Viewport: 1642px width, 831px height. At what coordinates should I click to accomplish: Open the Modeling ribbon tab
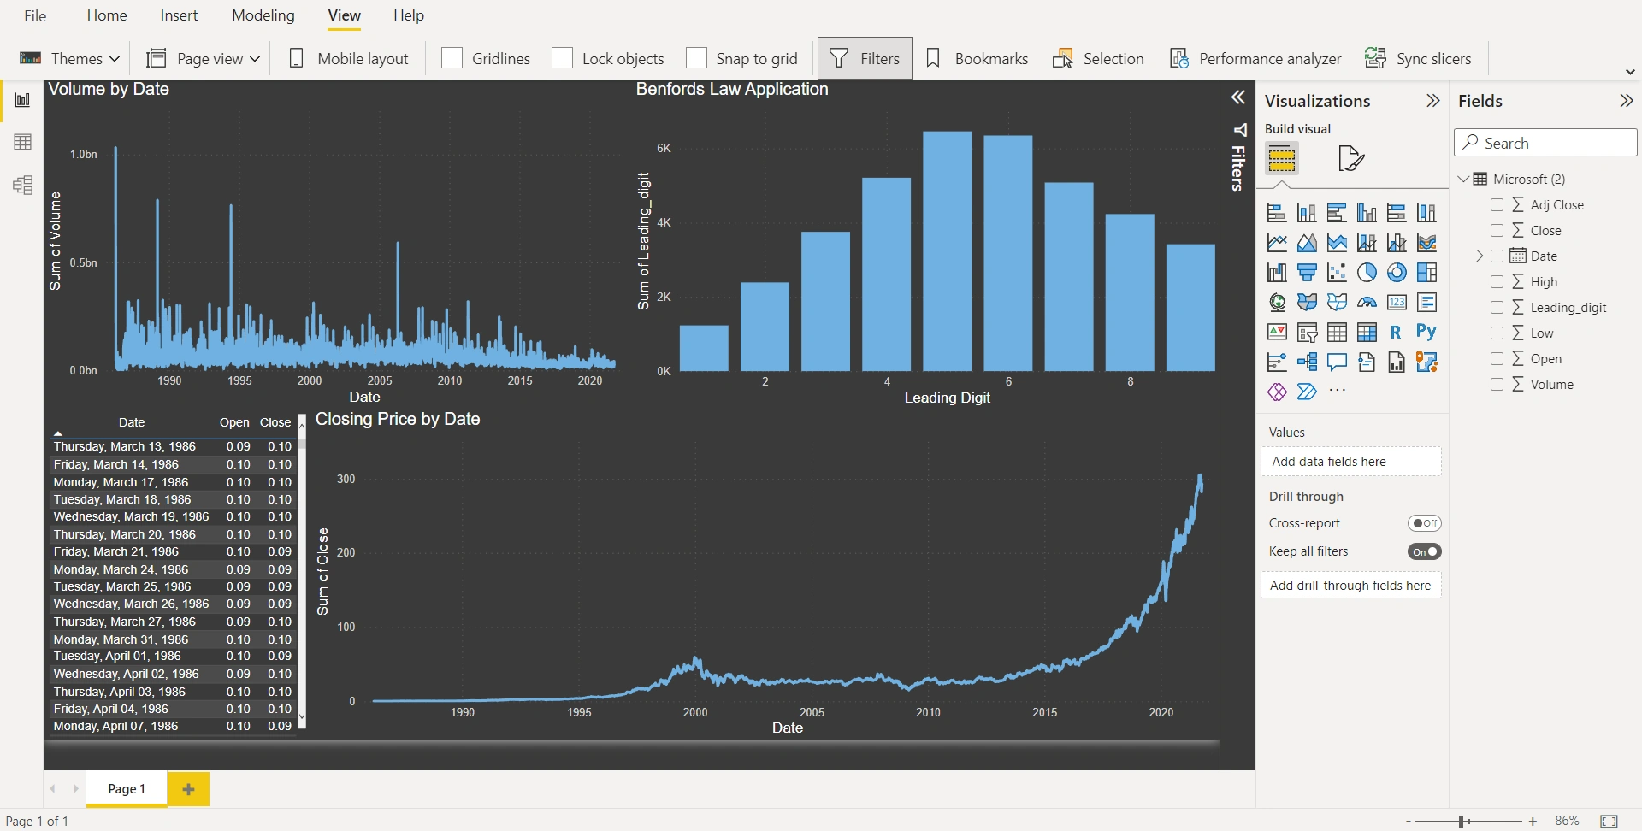pyautogui.click(x=263, y=15)
